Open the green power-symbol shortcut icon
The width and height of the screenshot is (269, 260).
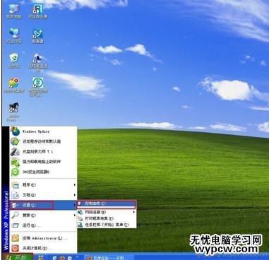tap(38, 87)
